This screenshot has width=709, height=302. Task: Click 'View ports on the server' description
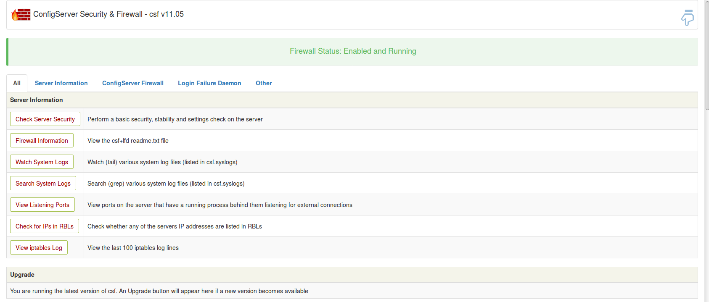220,205
